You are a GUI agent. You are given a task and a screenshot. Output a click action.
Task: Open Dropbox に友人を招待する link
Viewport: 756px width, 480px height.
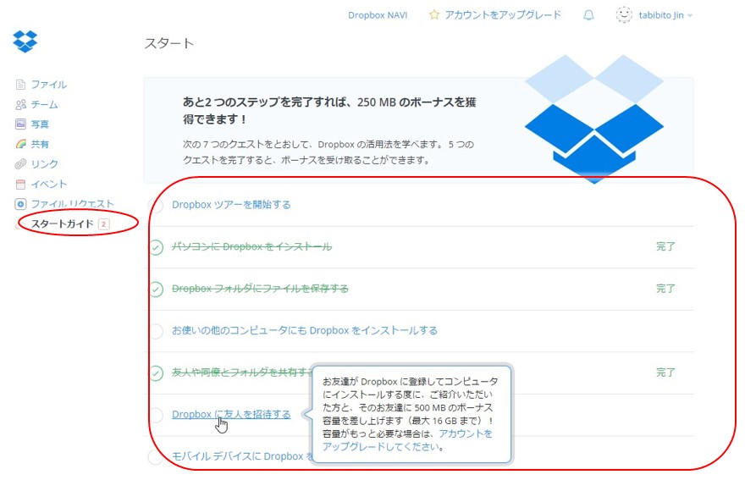(231, 415)
